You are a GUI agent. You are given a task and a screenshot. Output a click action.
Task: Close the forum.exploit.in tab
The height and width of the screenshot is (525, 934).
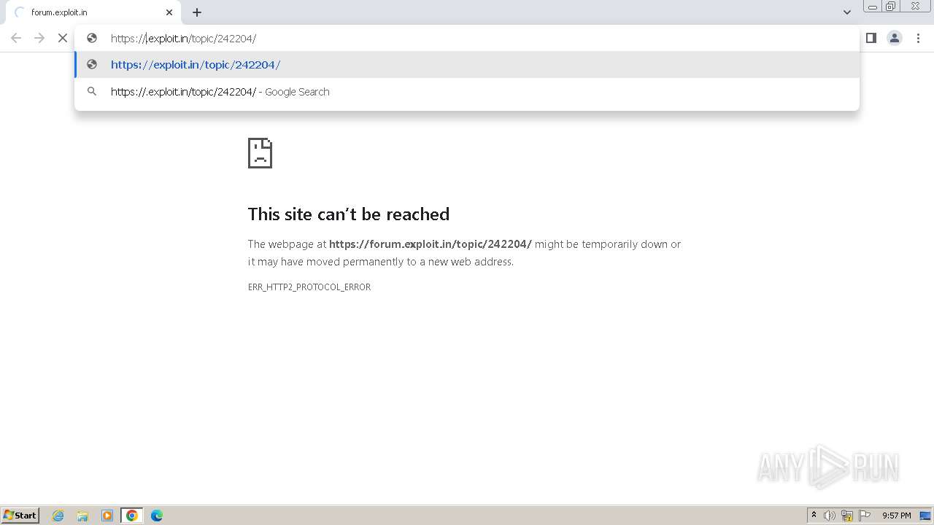tap(169, 12)
